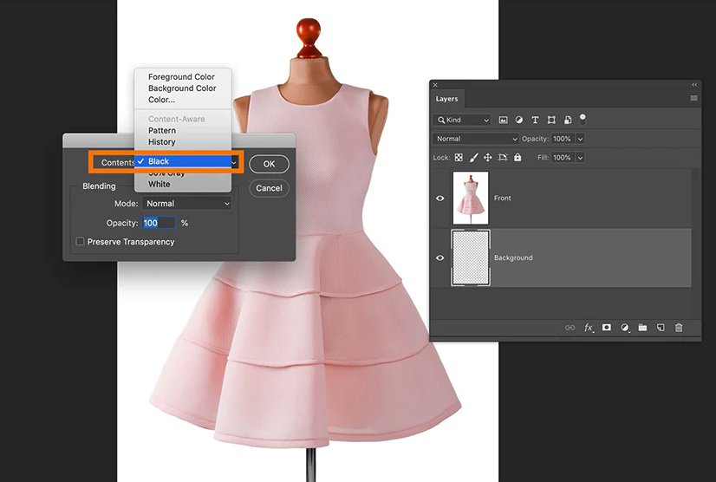Screen dimensions: 716x482
Task: Lock all attributes with padlock icon
Action: click(x=517, y=157)
